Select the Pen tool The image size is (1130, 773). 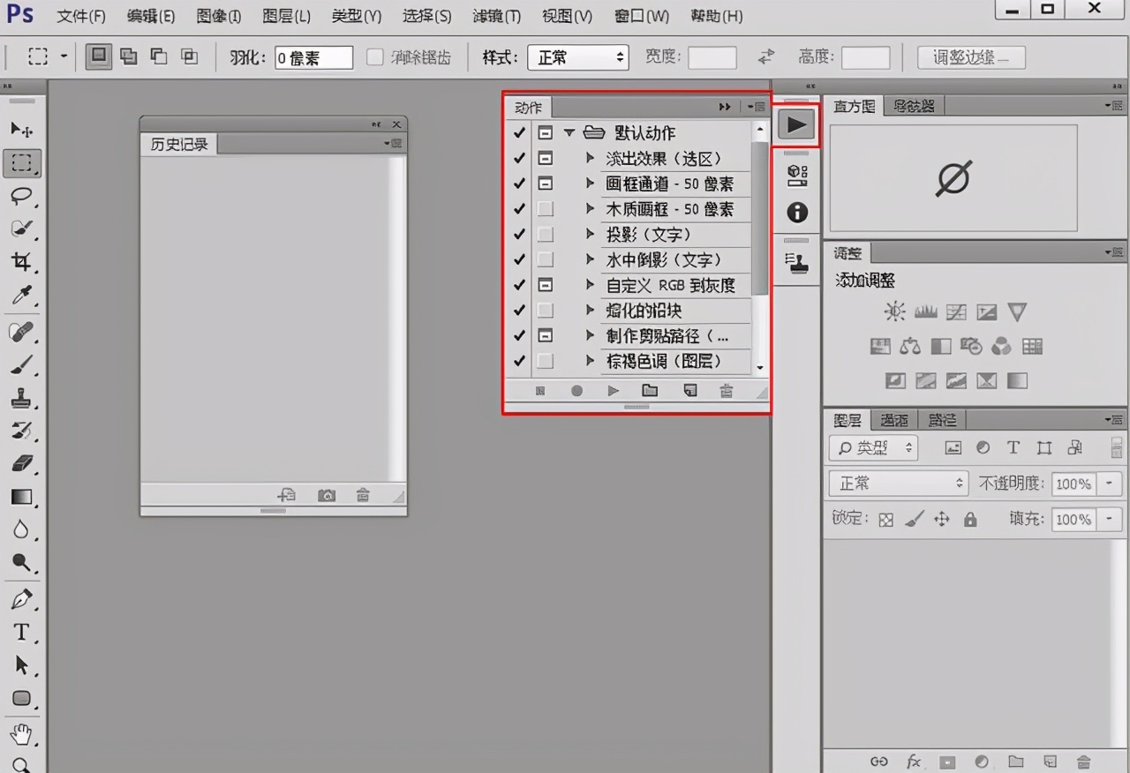pos(22,600)
